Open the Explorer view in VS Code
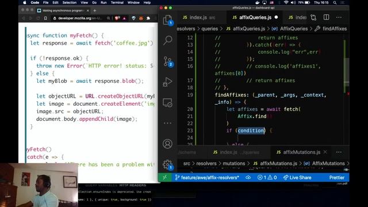 [x=167, y=20]
